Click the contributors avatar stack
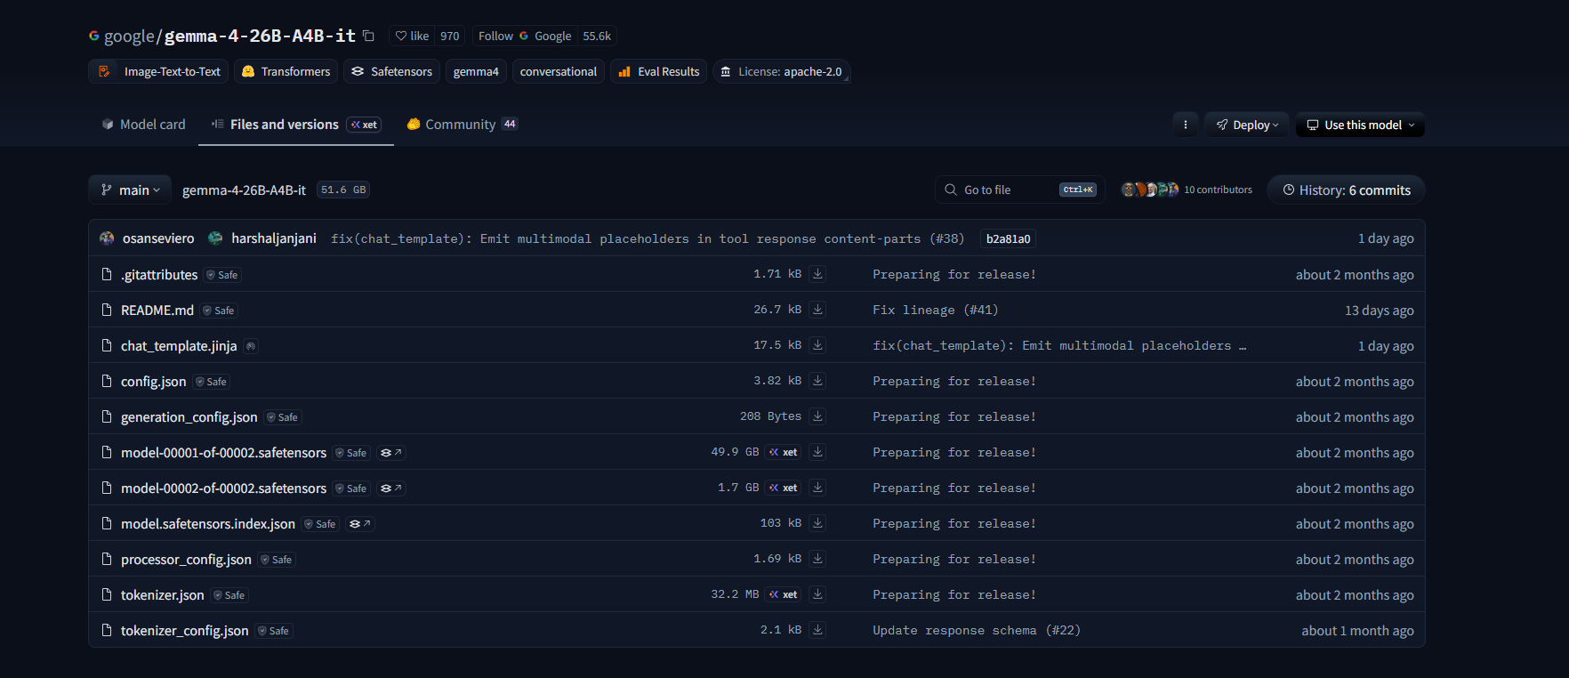This screenshot has height=678, width=1569. point(1150,190)
